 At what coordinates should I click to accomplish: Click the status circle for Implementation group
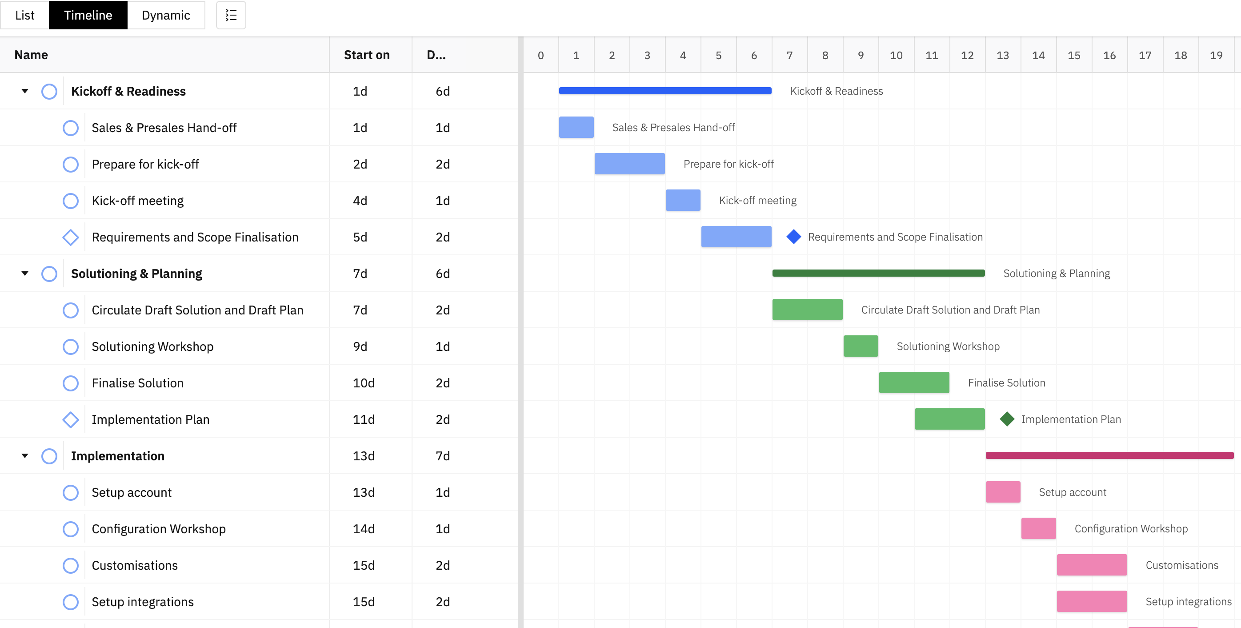click(49, 456)
